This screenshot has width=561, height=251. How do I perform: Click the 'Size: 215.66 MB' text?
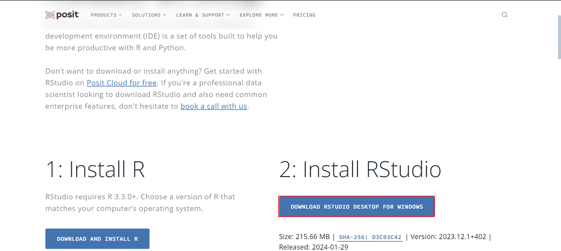(304, 237)
